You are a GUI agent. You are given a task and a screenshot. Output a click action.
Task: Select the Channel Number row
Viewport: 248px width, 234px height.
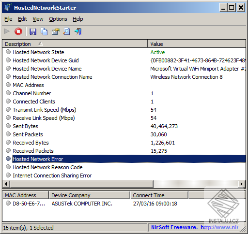[x=124, y=93]
